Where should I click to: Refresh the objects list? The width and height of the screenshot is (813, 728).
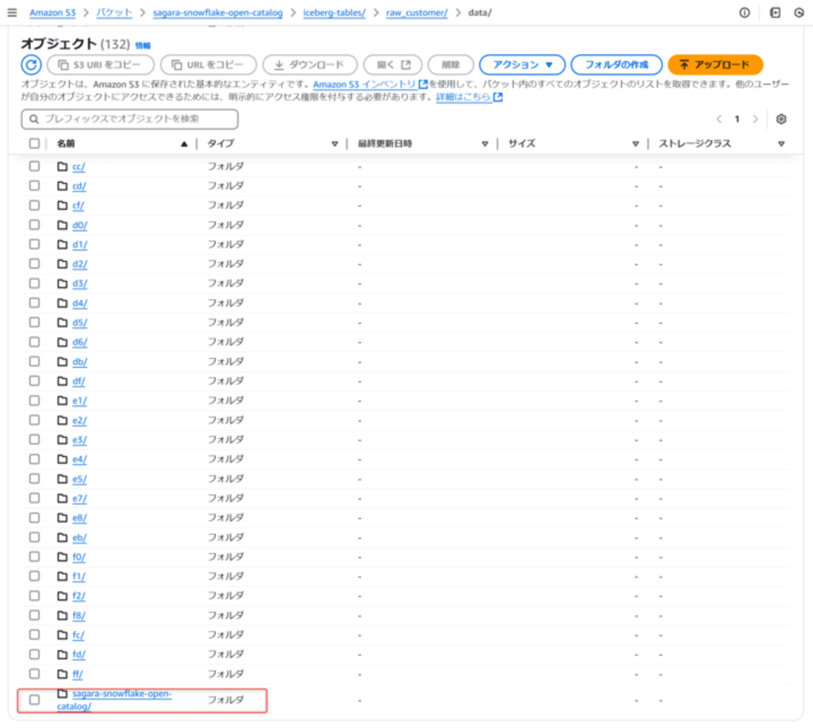[31, 65]
